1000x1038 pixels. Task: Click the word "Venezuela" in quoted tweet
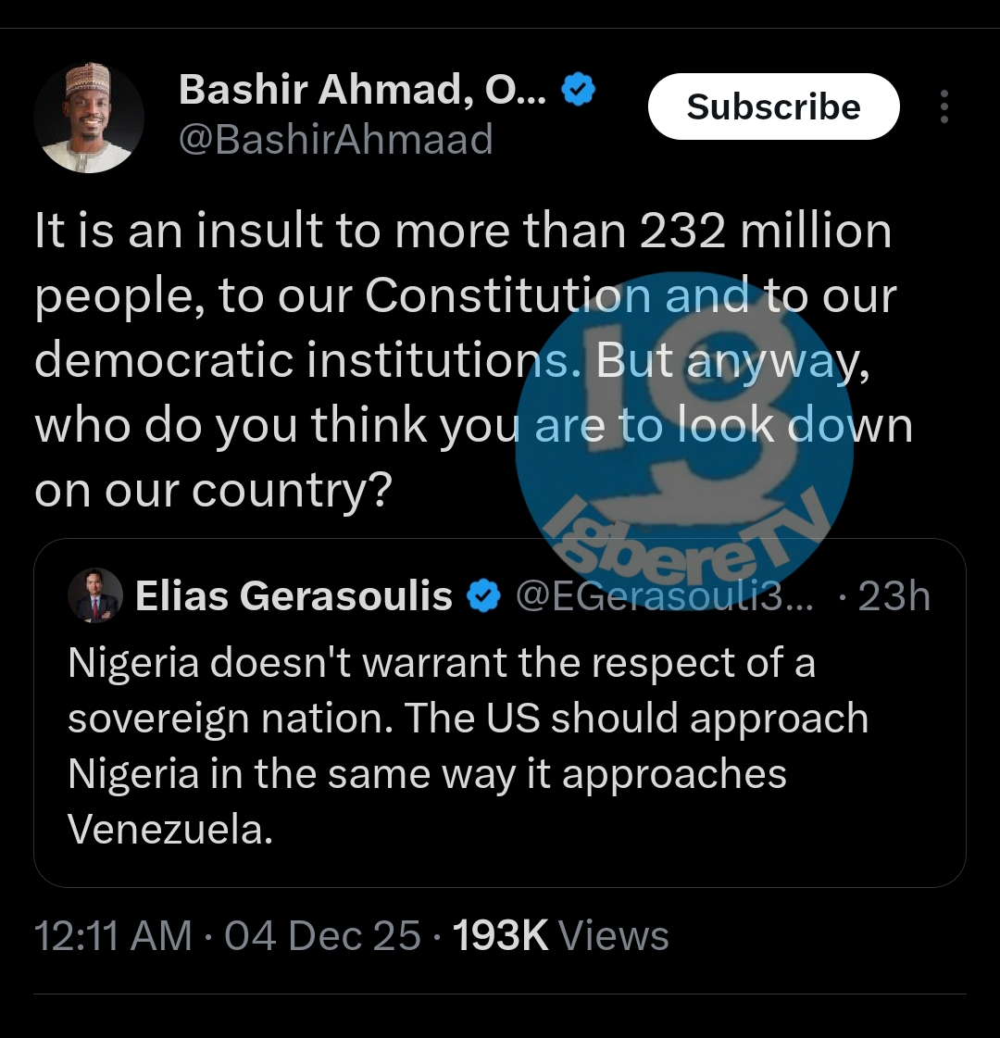pyautogui.click(x=169, y=830)
